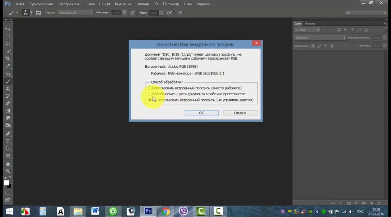This screenshot has width=391, height=217.
Task: Toggle lock position icon in Layers panel
Action: click(x=326, y=46)
